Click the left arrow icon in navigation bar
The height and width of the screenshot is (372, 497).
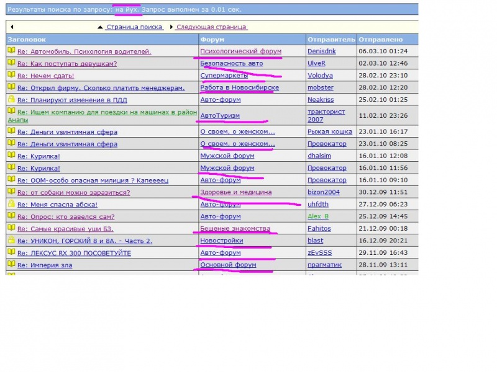(12, 27)
